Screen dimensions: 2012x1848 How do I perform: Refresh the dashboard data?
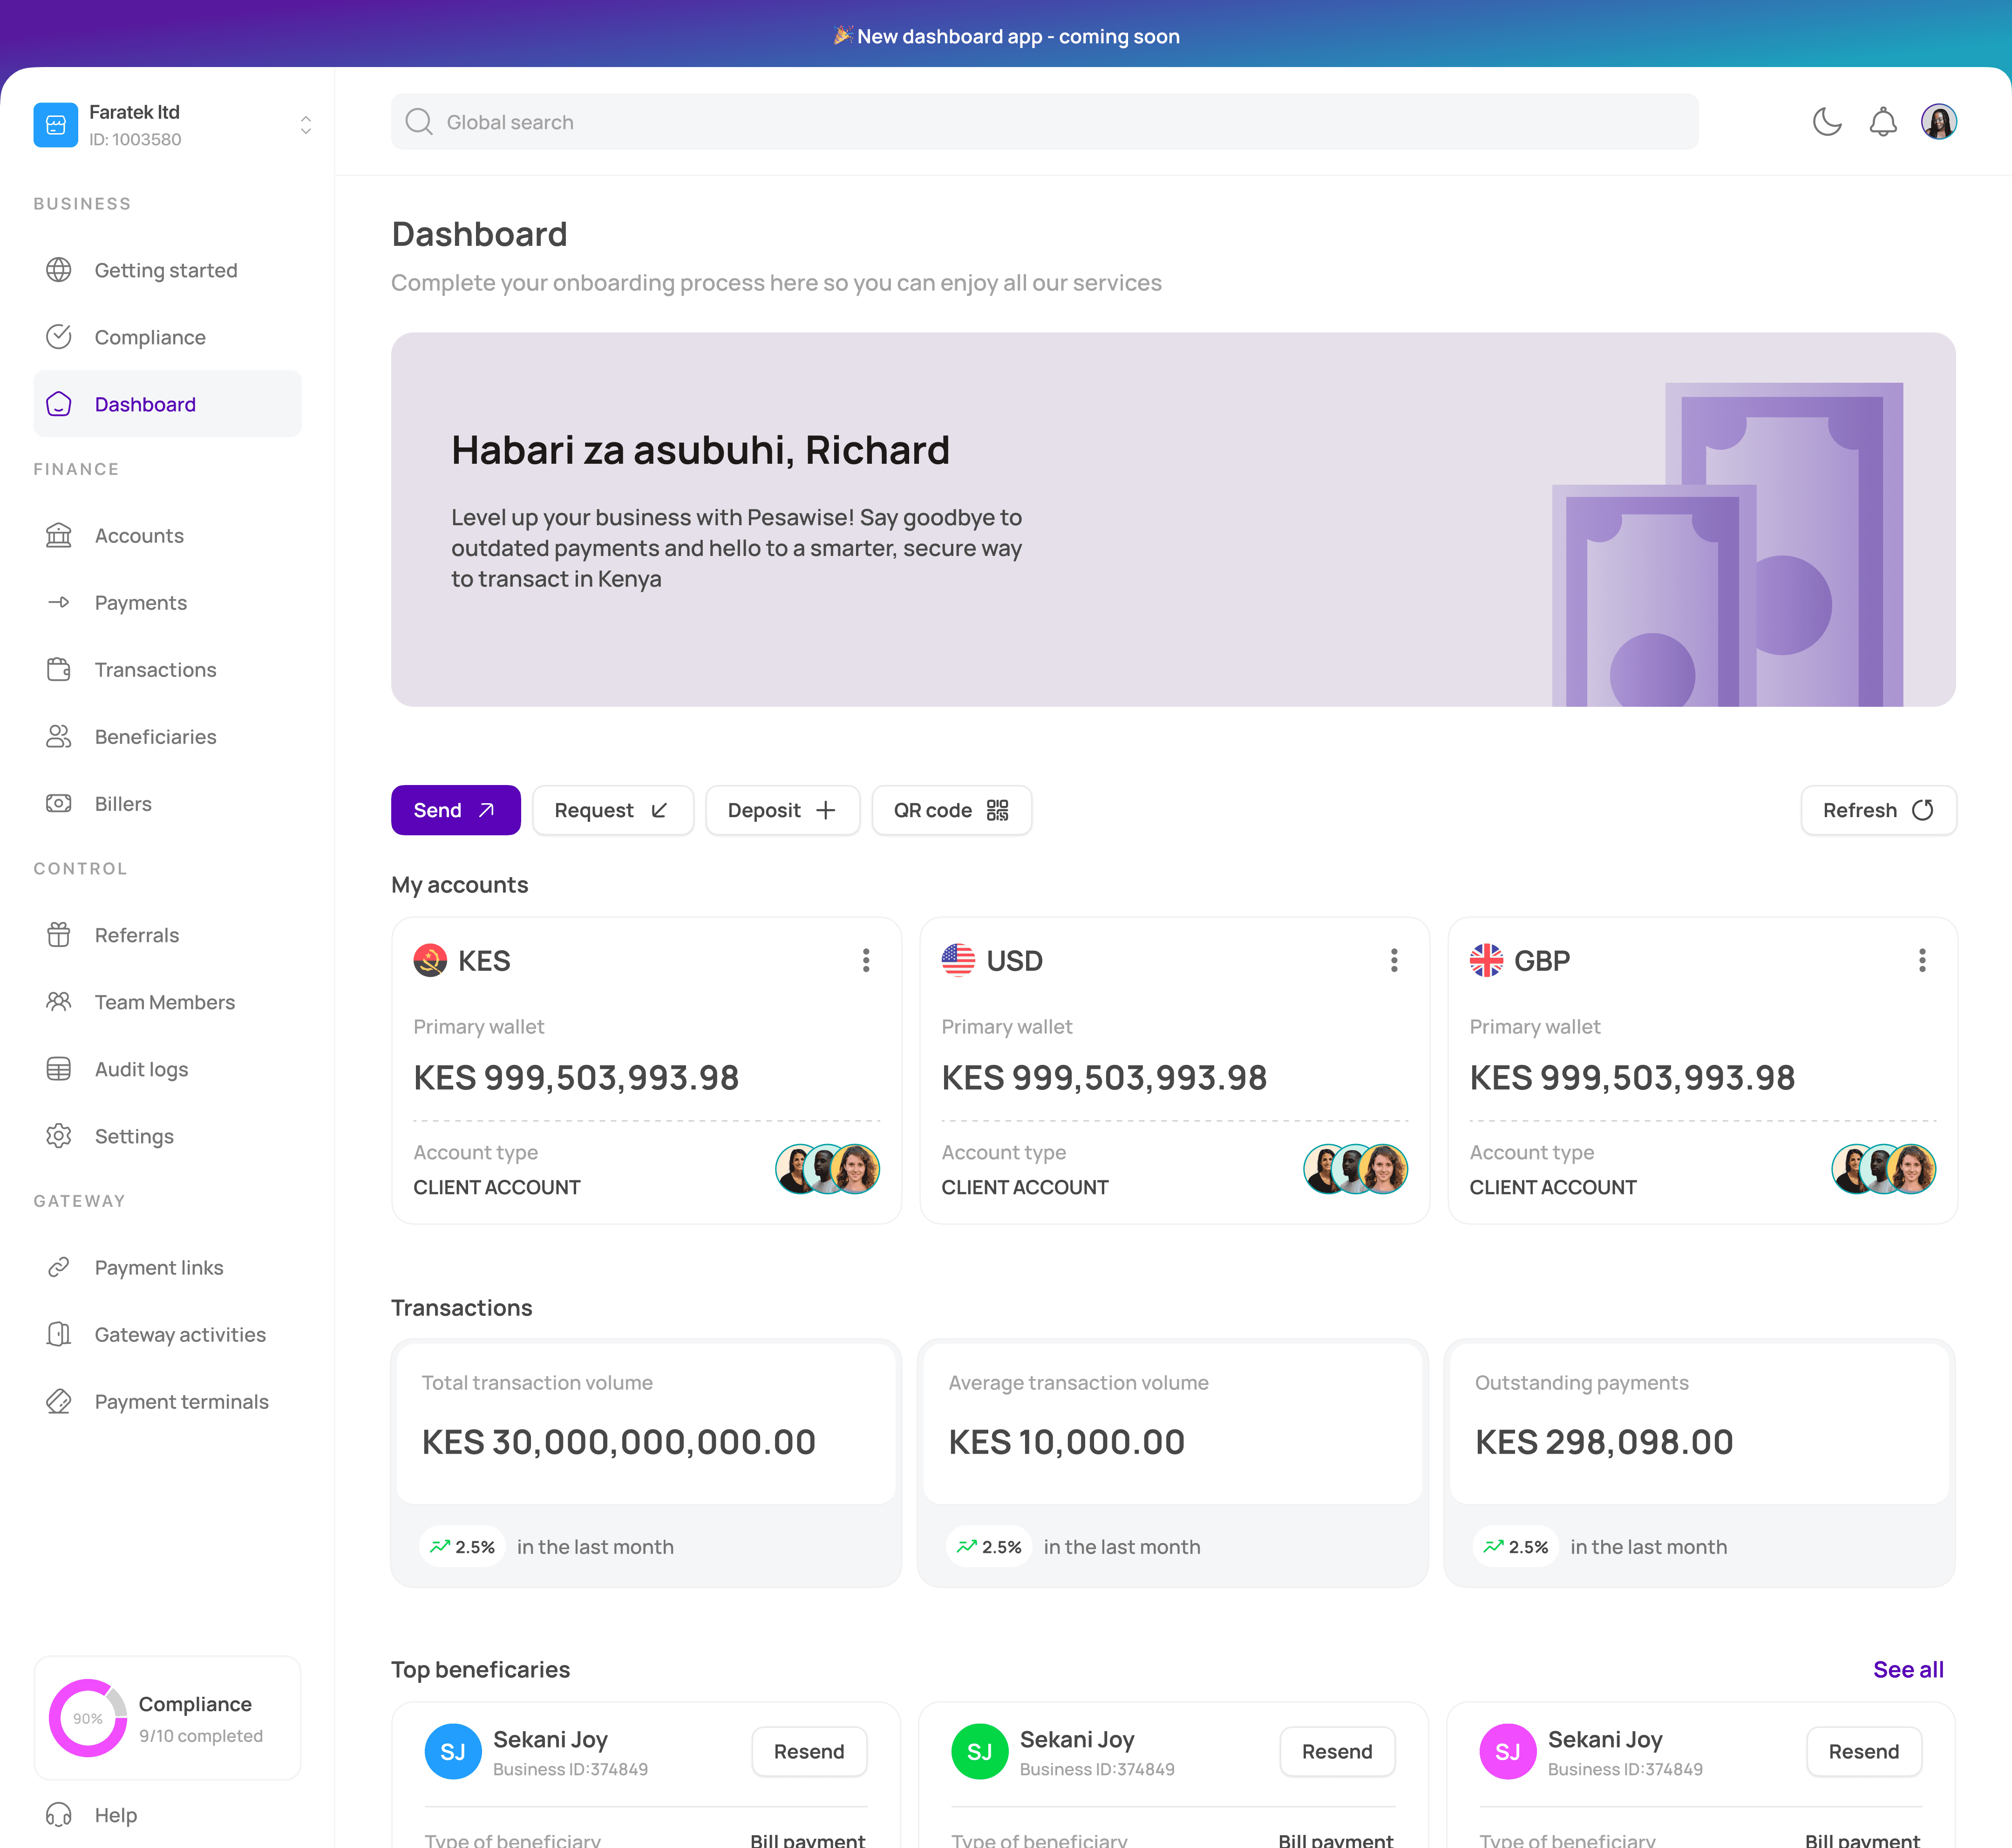click(1877, 810)
